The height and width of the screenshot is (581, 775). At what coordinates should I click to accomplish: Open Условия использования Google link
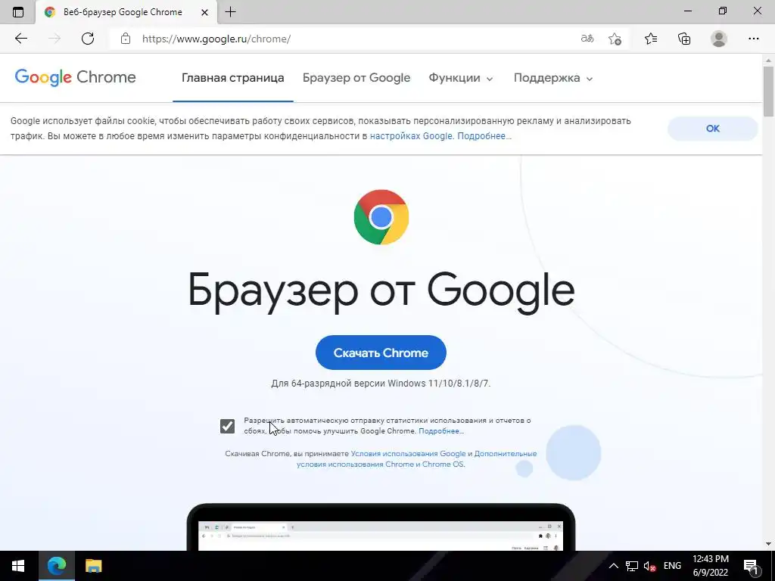(408, 454)
